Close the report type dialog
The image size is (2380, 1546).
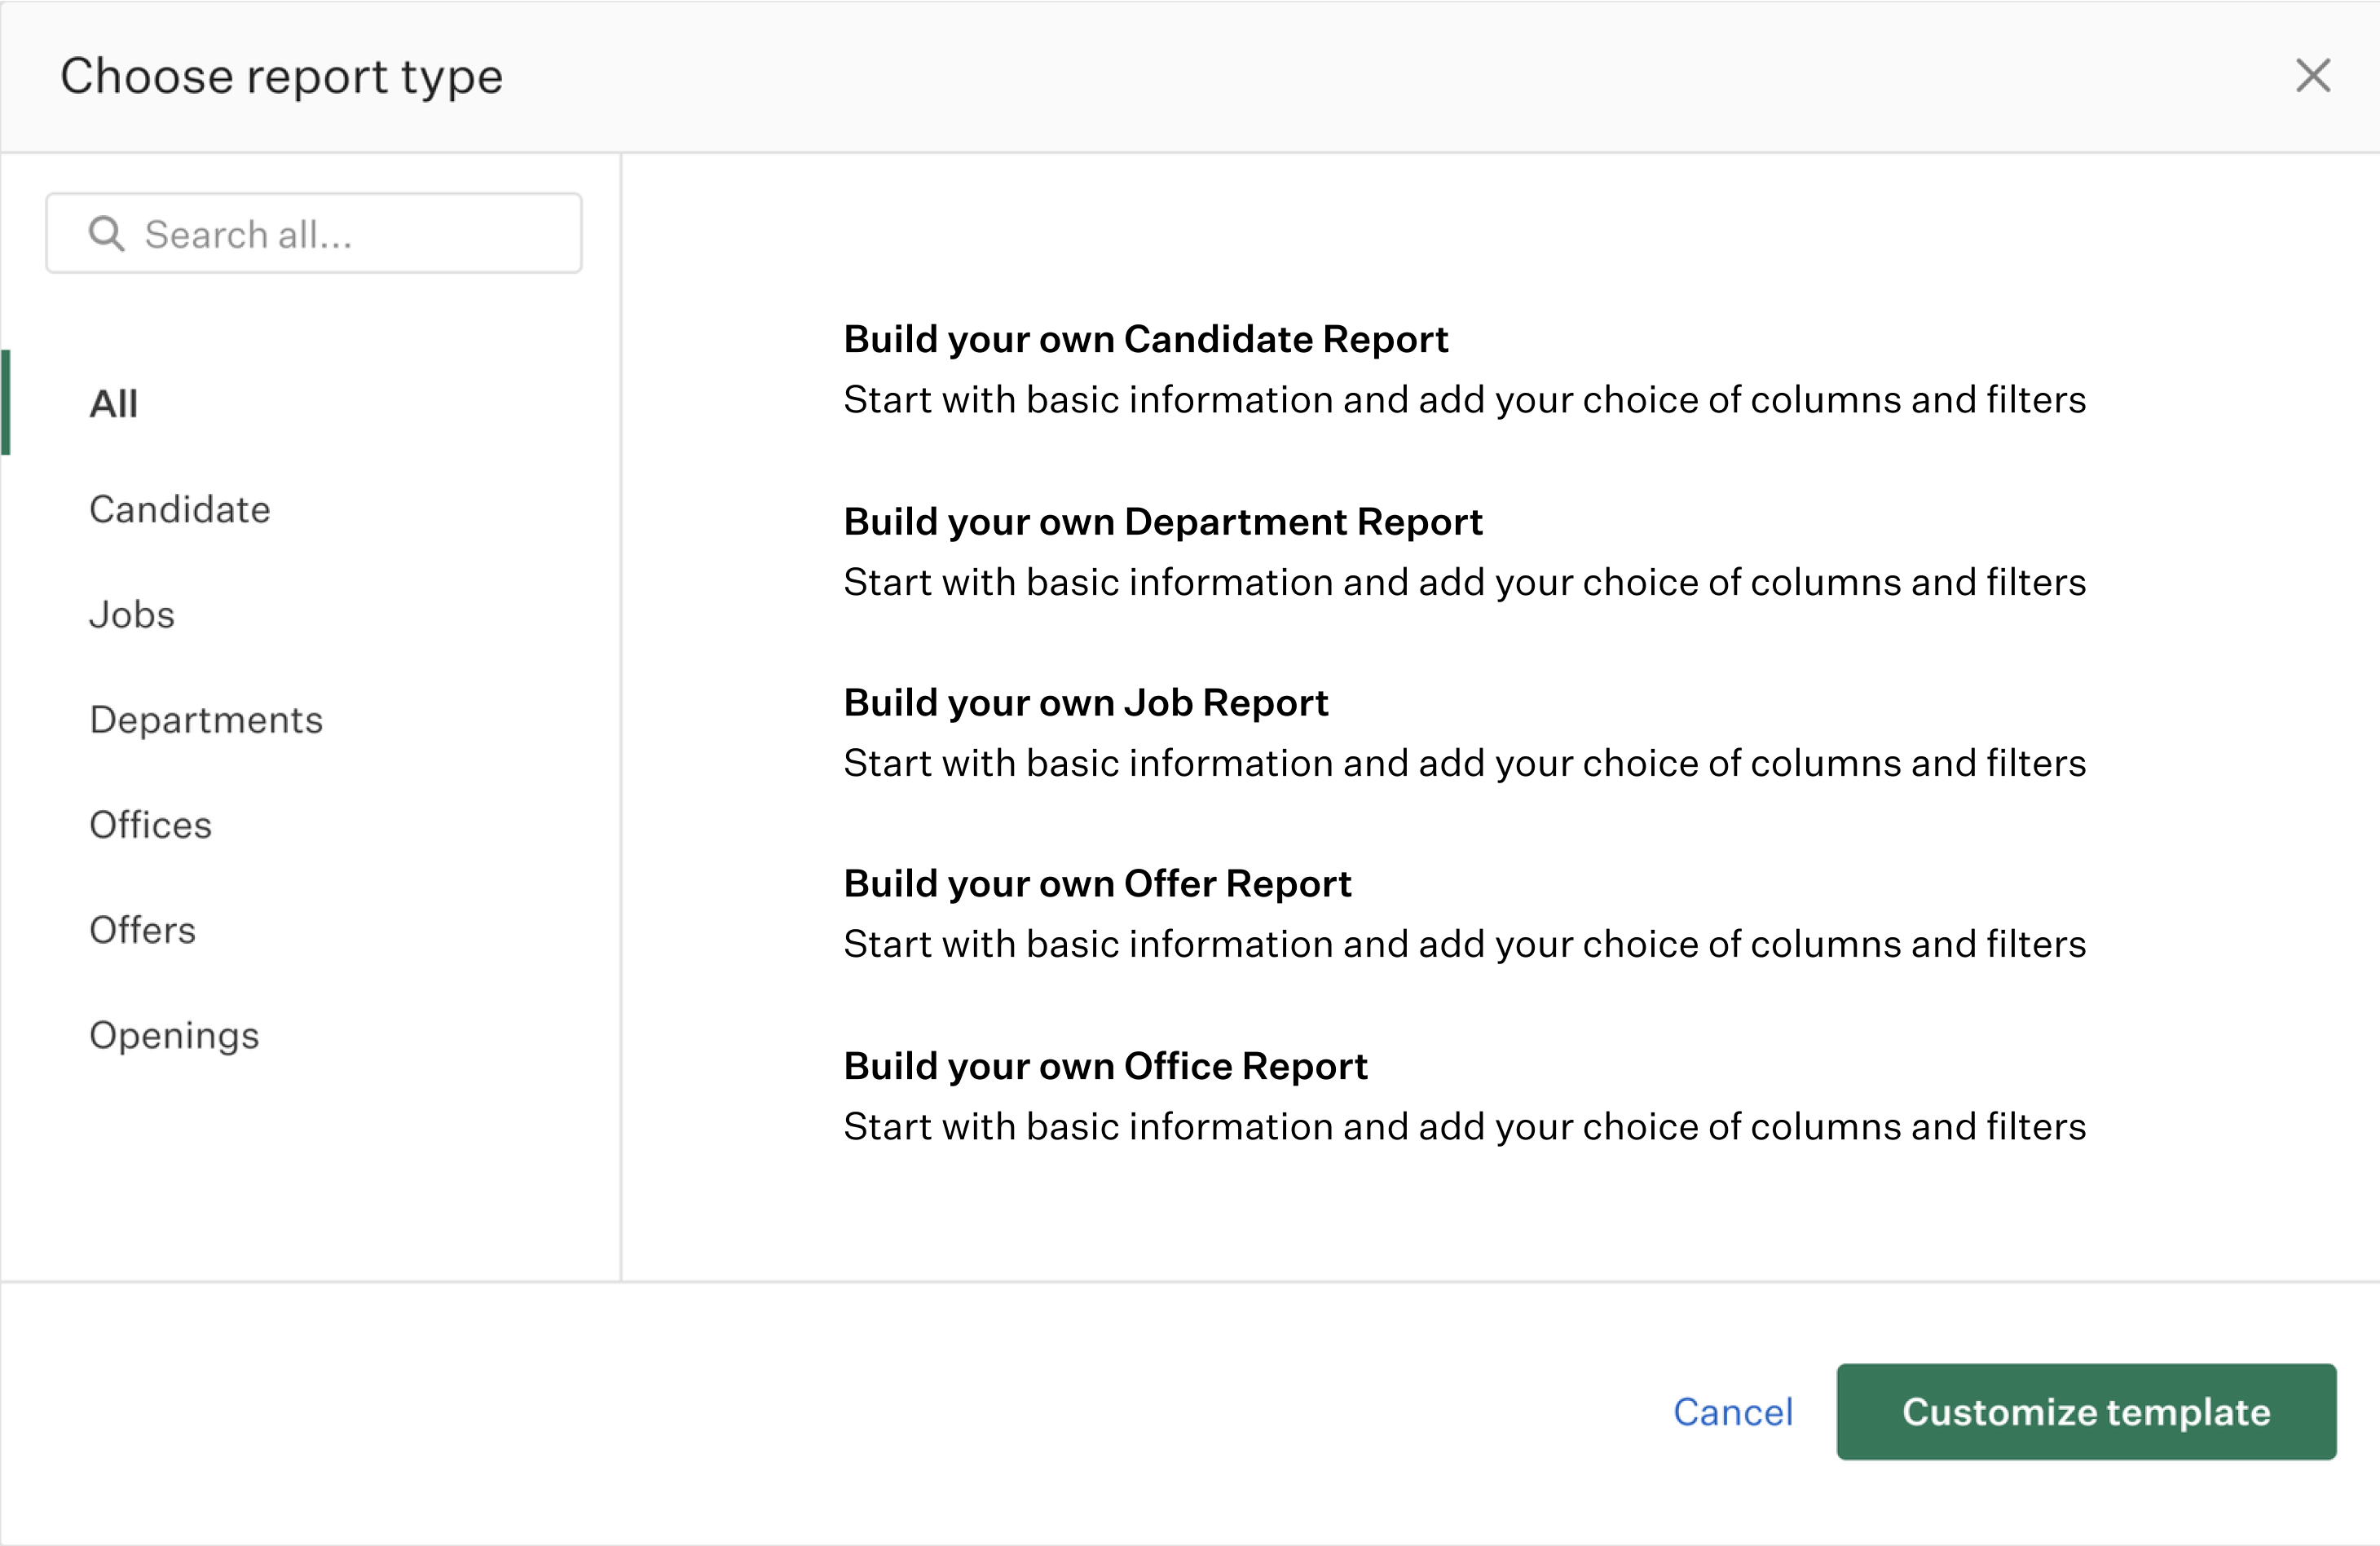click(2312, 76)
